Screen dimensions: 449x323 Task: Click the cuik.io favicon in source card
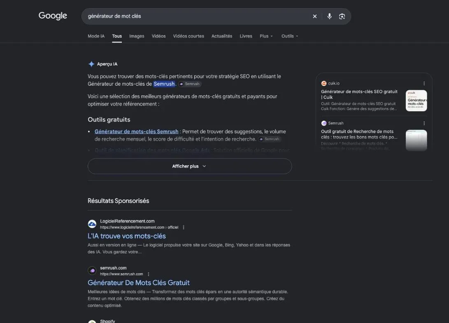[x=324, y=83]
